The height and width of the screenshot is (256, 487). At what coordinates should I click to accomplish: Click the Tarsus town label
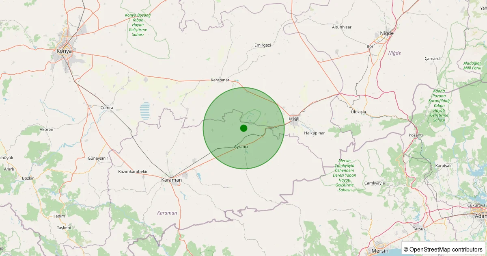tap(419, 229)
